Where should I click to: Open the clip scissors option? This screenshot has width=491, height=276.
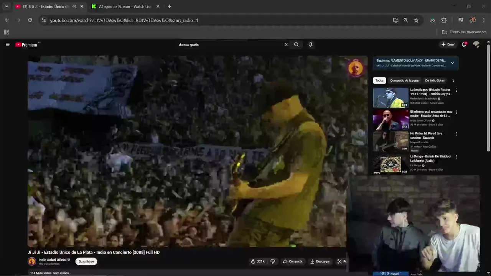click(341, 261)
